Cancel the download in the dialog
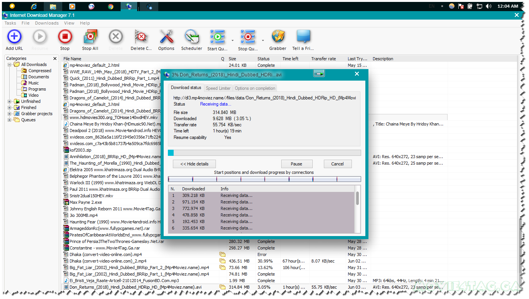 click(338, 164)
